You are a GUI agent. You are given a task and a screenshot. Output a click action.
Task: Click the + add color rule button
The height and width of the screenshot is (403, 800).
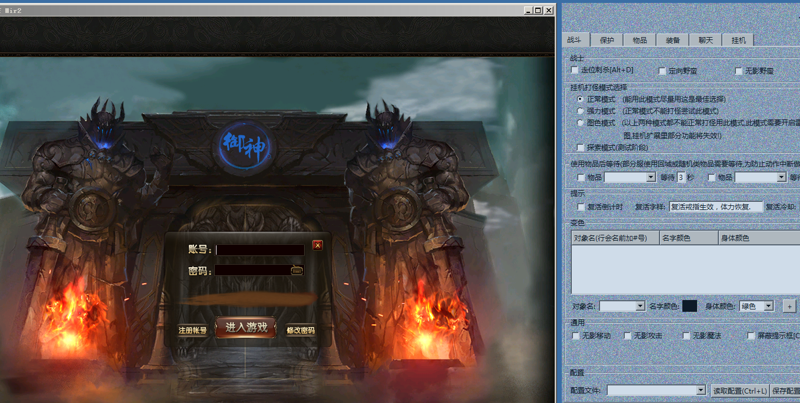pyautogui.click(x=789, y=306)
